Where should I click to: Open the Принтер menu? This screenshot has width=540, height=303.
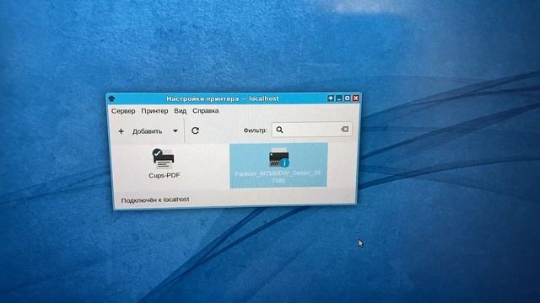pyautogui.click(x=154, y=111)
